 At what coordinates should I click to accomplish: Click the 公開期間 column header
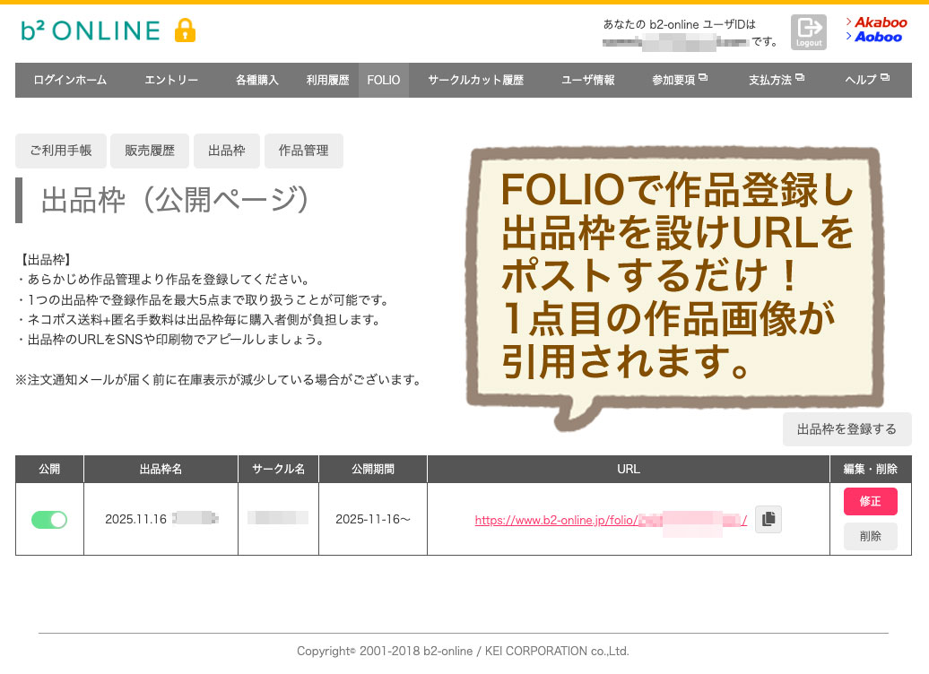point(373,469)
